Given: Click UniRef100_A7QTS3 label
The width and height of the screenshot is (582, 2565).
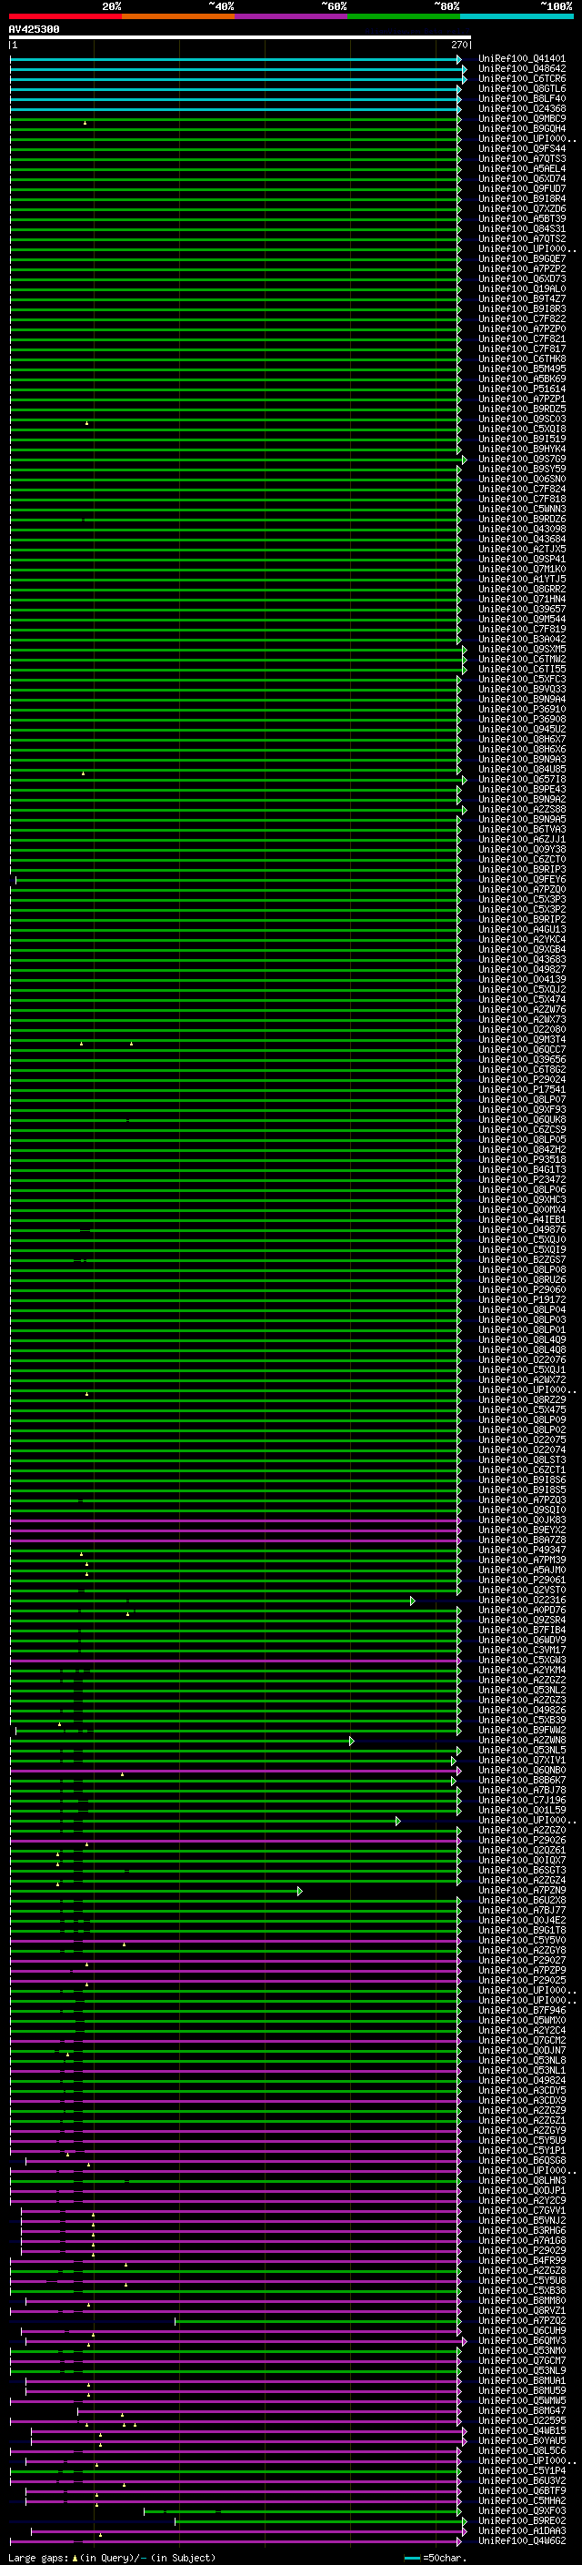Looking at the screenshot, I should (x=522, y=158).
